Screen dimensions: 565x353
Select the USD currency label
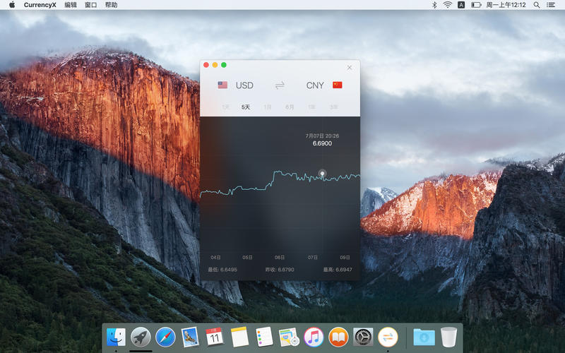click(x=244, y=85)
